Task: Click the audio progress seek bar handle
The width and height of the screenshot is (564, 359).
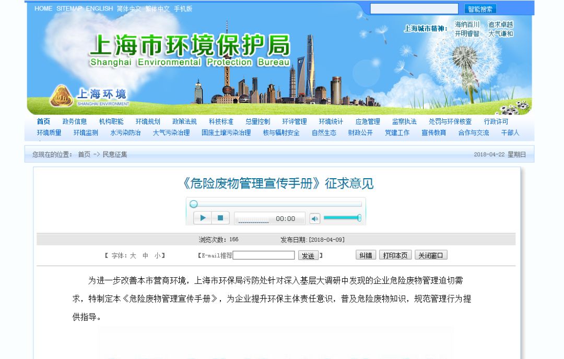Action: tap(194, 204)
